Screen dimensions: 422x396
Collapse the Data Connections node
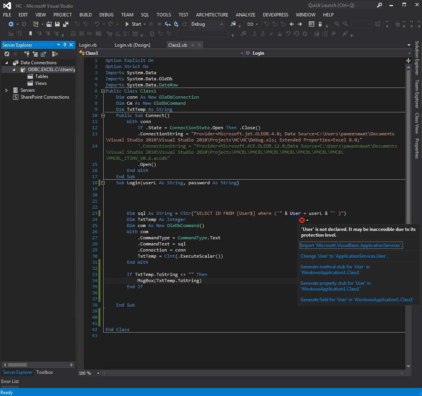tap(7, 63)
